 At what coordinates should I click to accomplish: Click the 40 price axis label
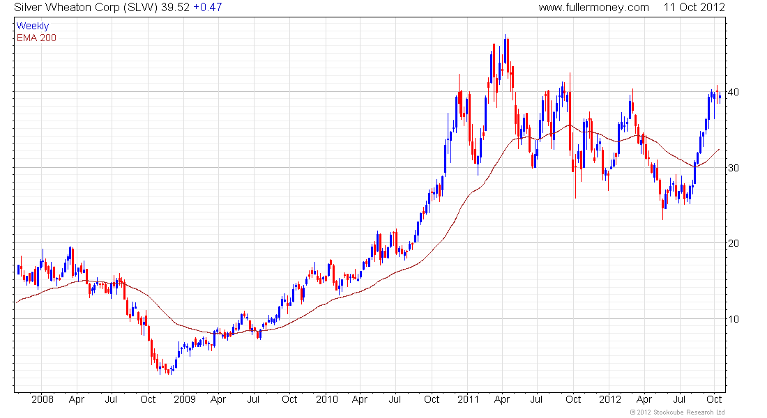coord(734,93)
